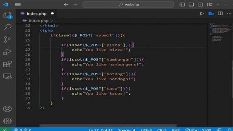The image size is (233, 131).
Task: Open notifications bell
Action: click(x=229, y=130)
